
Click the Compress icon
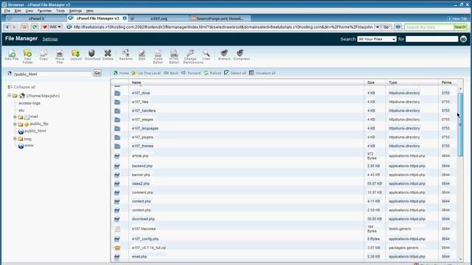click(242, 55)
